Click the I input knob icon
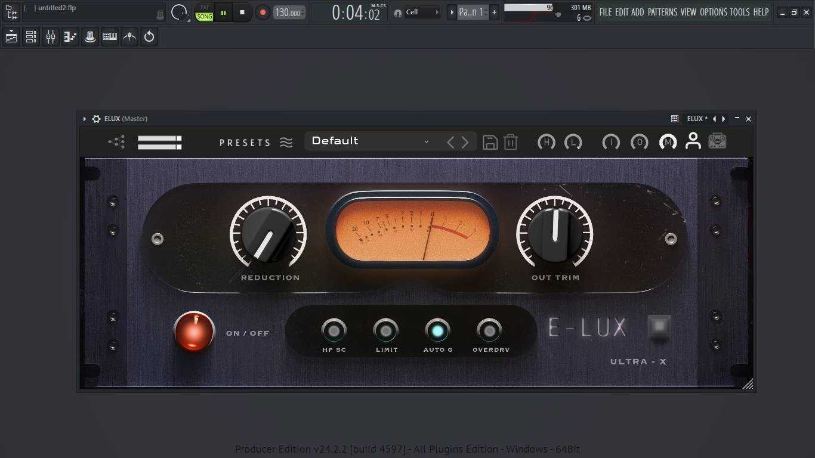Image resolution: width=815 pixels, height=458 pixels. tap(611, 142)
